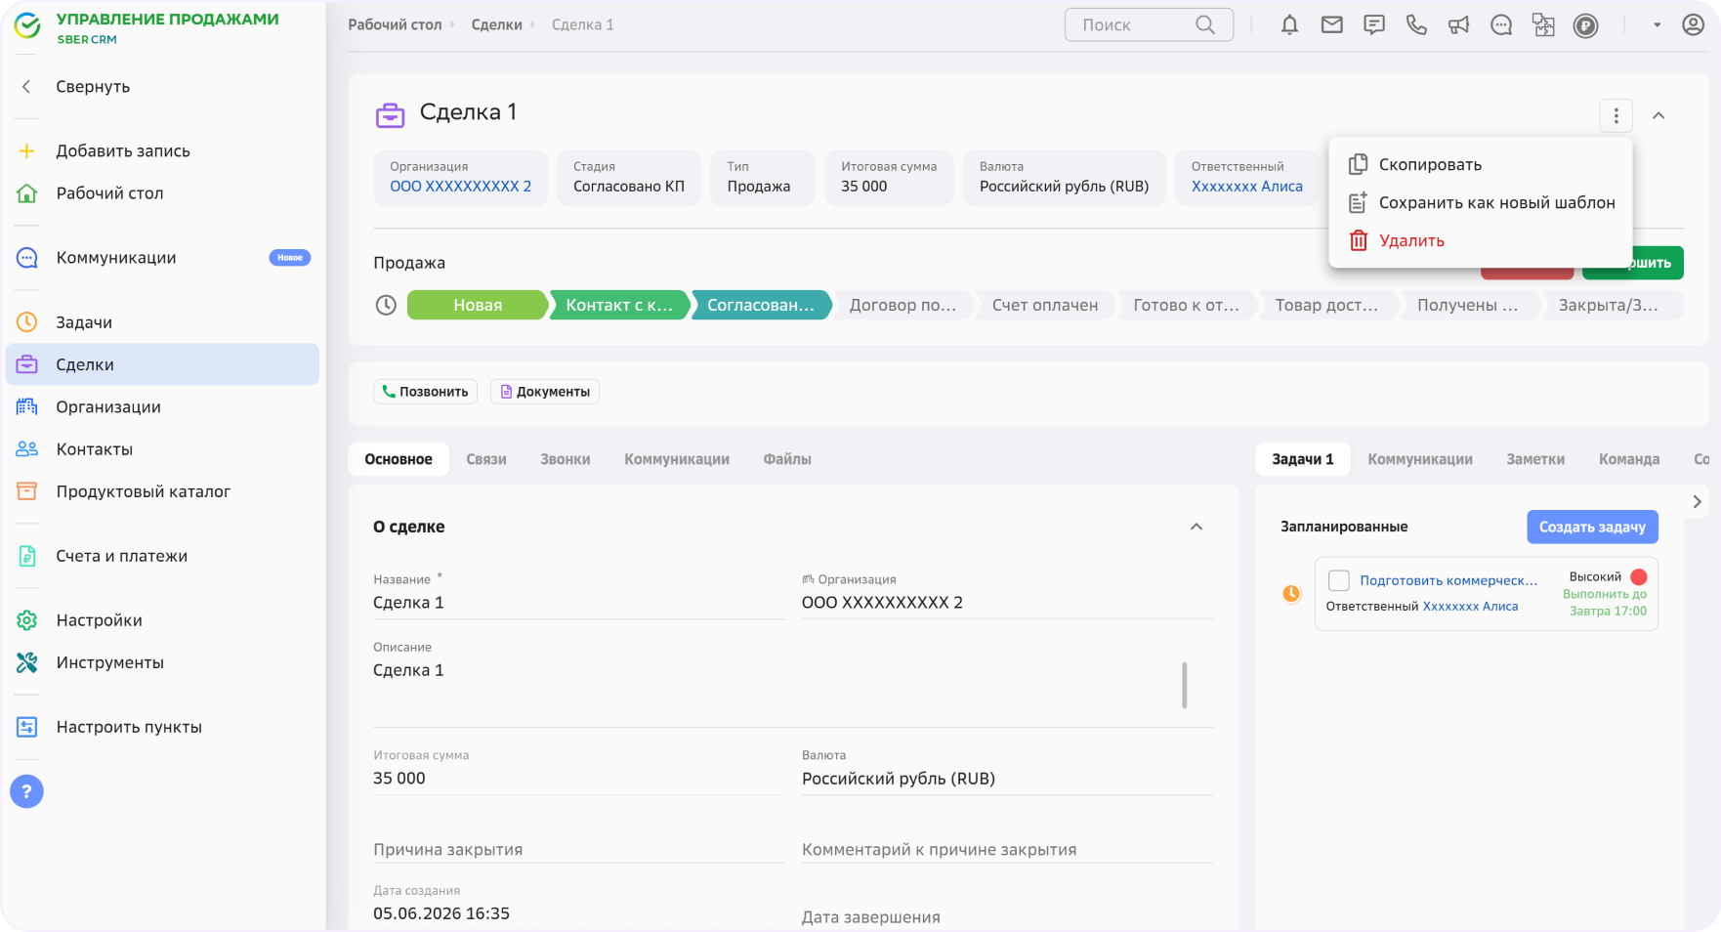
Task: Select the Основное tab
Action: 399,459
